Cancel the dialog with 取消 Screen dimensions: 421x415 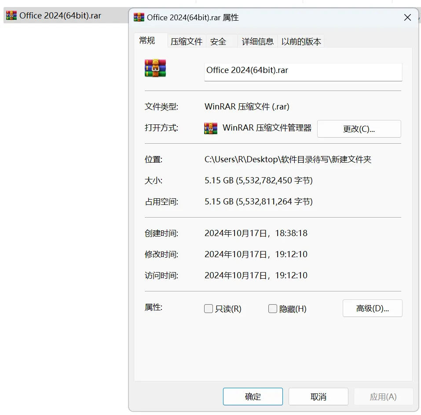(318, 397)
